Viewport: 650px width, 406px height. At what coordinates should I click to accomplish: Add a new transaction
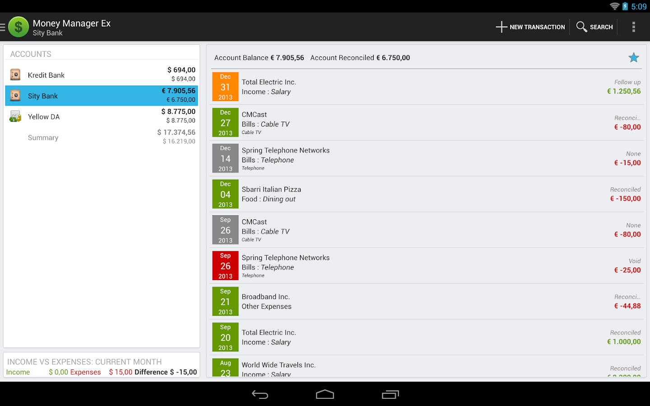point(530,27)
